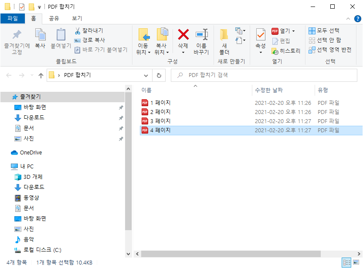Click 편집 (Edit) in ribbon

[281, 41]
